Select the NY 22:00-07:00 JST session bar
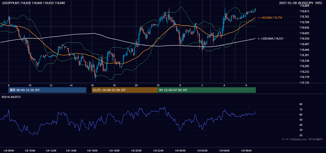The image size is (326, 153). coord(207,90)
